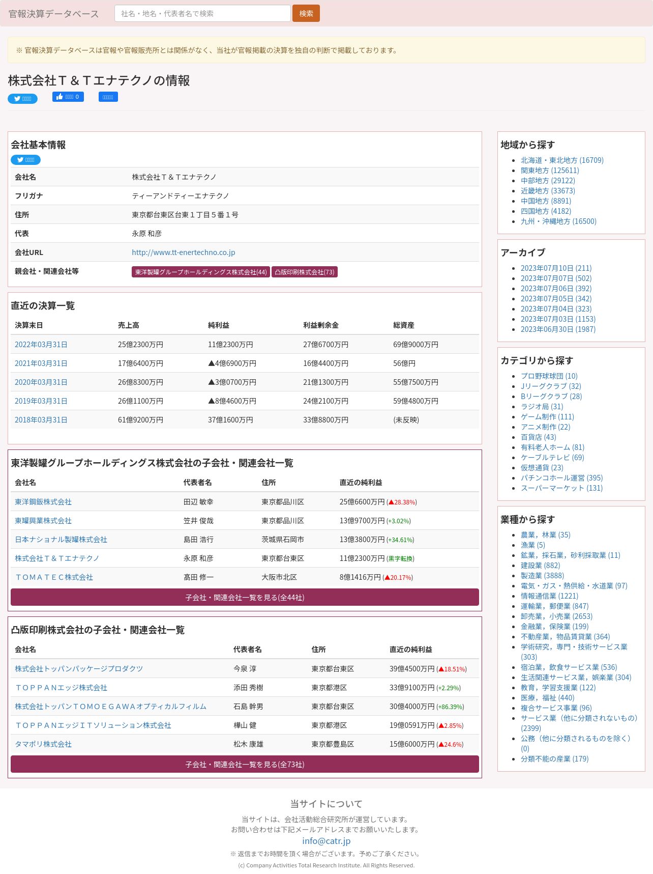Open 2018年03月31日 settlement entry

(x=41, y=420)
